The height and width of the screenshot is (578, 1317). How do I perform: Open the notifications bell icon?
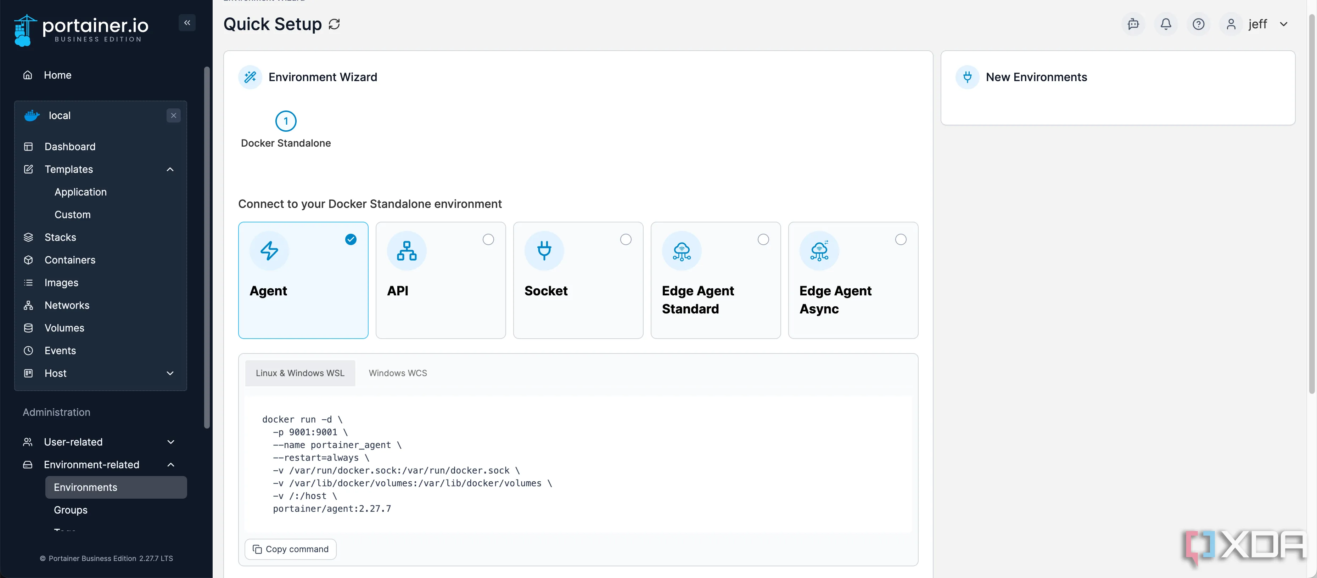point(1166,24)
